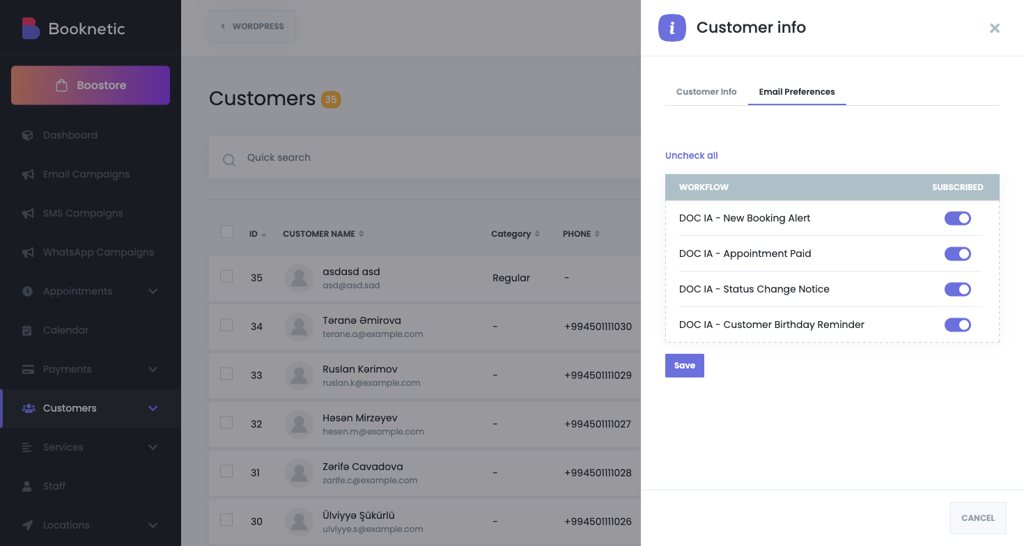Switch off Status Change Notice toggle
This screenshot has width=1024, height=546.
pos(957,289)
